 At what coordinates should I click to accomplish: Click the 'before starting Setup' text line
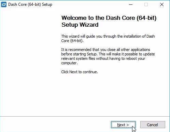[x=108, y=54]
